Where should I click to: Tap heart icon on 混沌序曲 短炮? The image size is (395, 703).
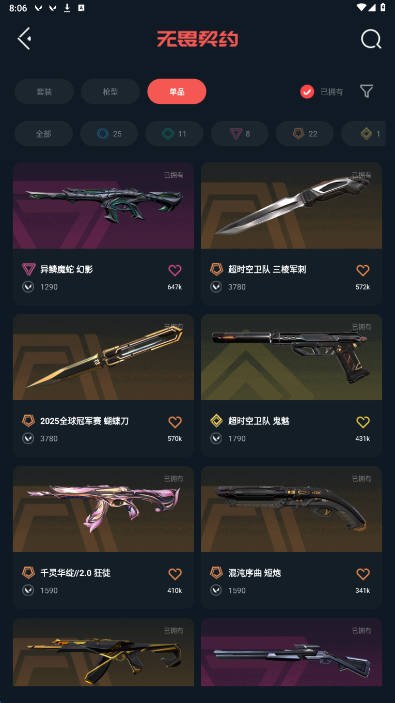(x=363, y=574)
